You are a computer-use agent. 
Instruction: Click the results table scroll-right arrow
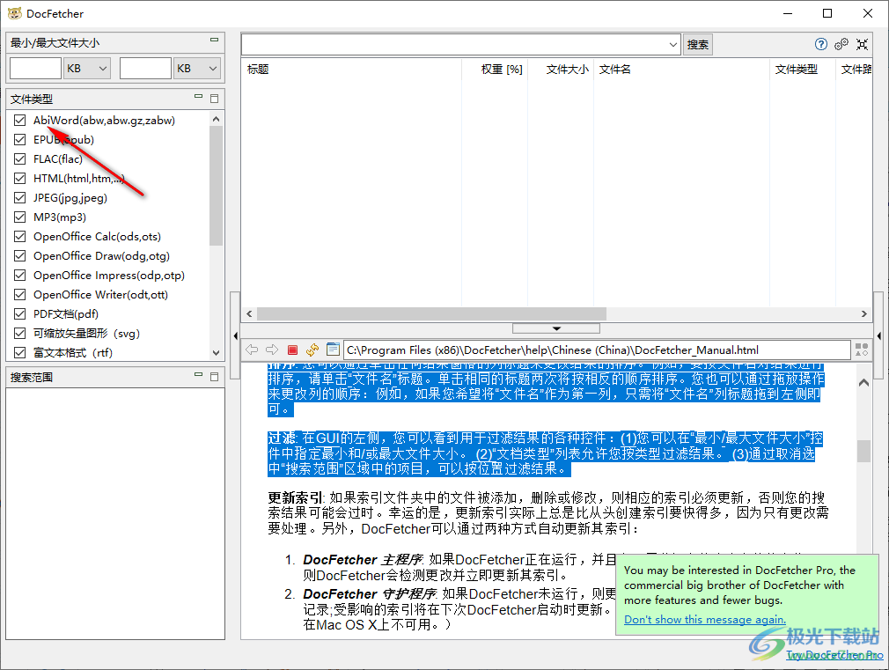point(864,313)
